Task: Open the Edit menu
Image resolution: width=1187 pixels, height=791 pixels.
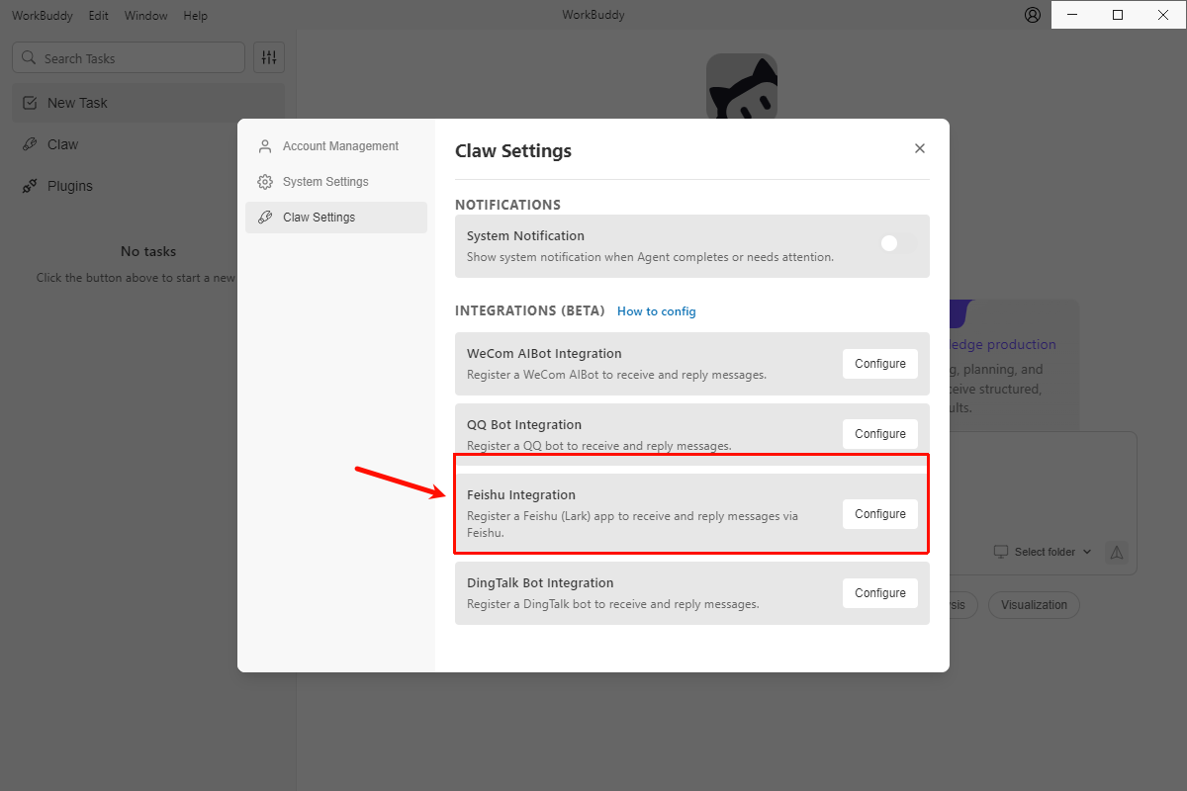Action: click(98, 16)
